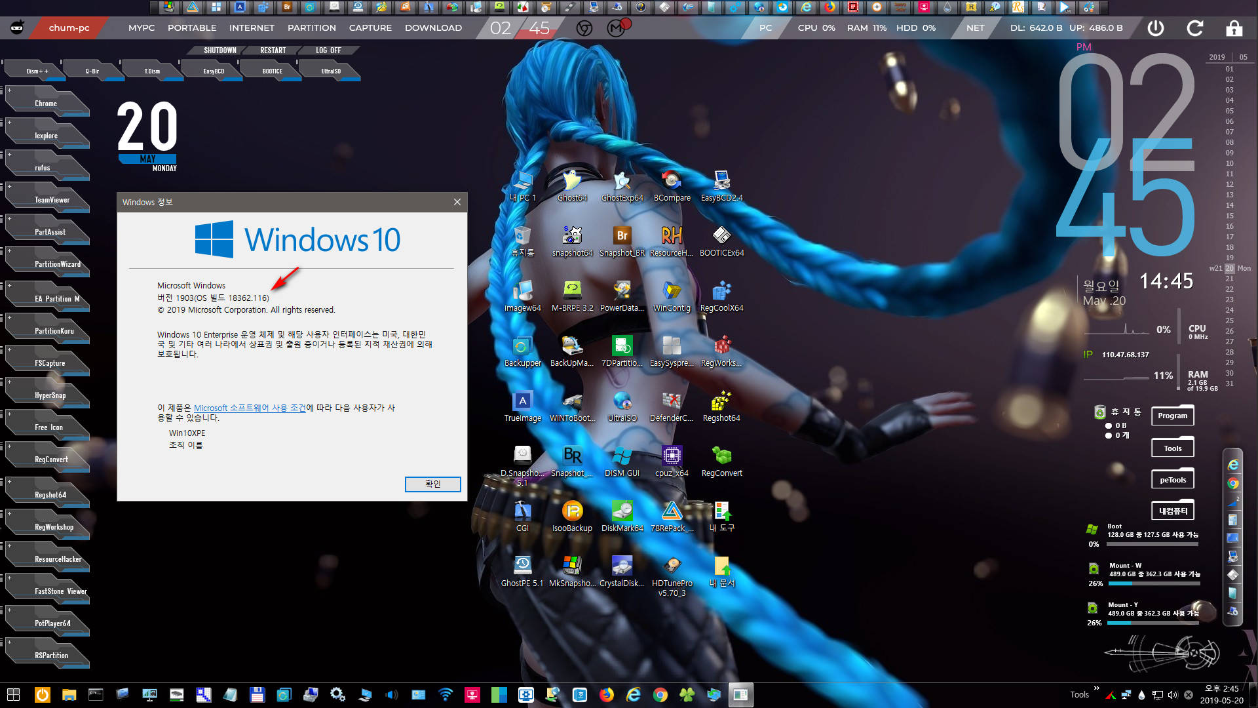Image resolution: width=1258 pixels, height=708 pixels.
Task: Launch Regshot64 desktop icon
Action: [x=721, y=406]
